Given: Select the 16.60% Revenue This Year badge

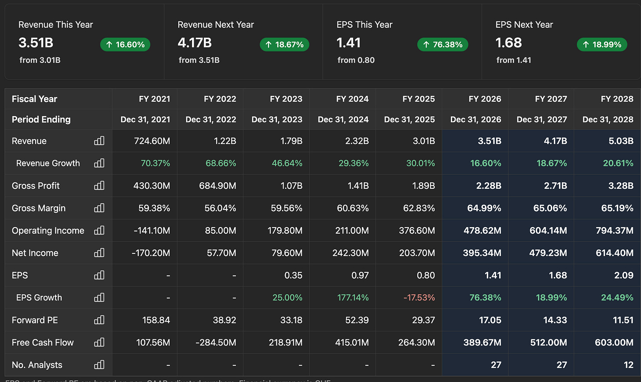Looking at the screenshot, I should click(x=125, y=44).
